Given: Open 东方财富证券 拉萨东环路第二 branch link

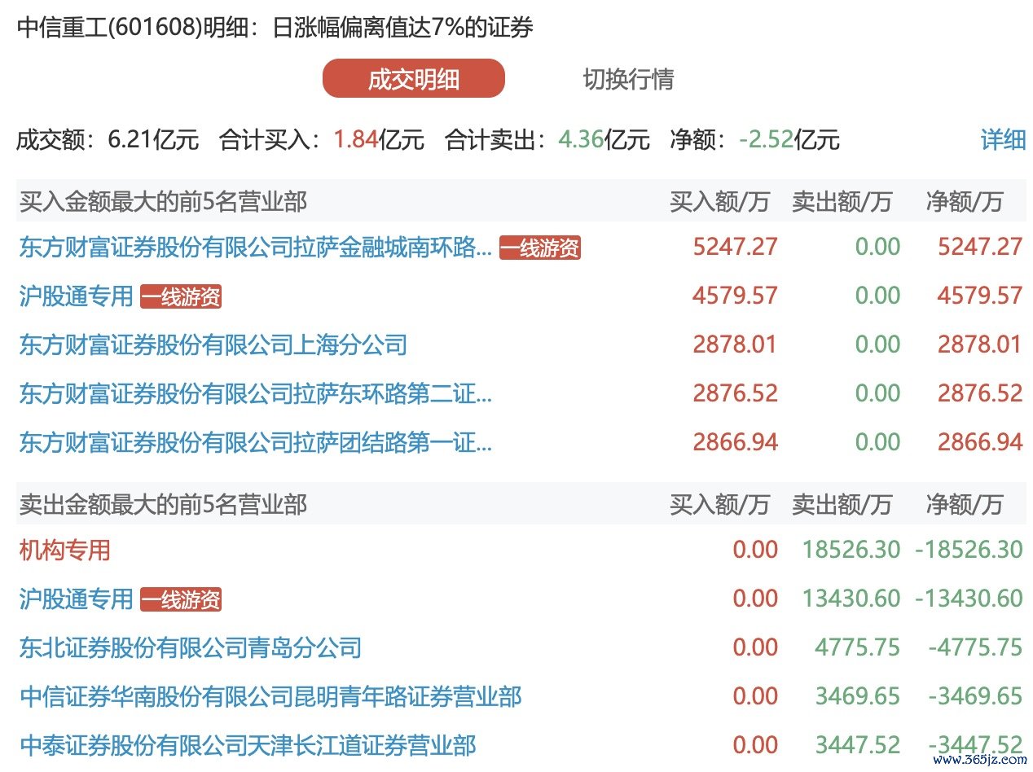Looking at the screenshot, I should (x=255, y=394).
